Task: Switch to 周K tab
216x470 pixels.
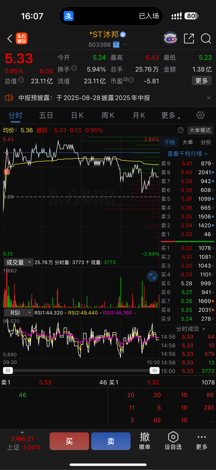Action: click(108, 115)
